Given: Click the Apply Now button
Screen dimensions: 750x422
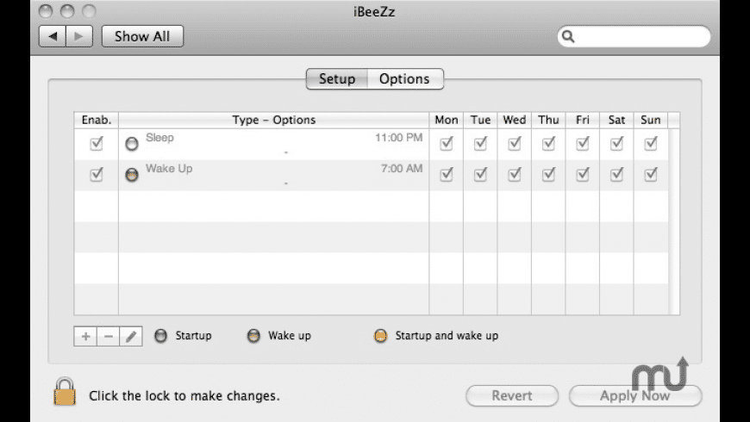Looking at the screenshot, I should click(635, 396).
